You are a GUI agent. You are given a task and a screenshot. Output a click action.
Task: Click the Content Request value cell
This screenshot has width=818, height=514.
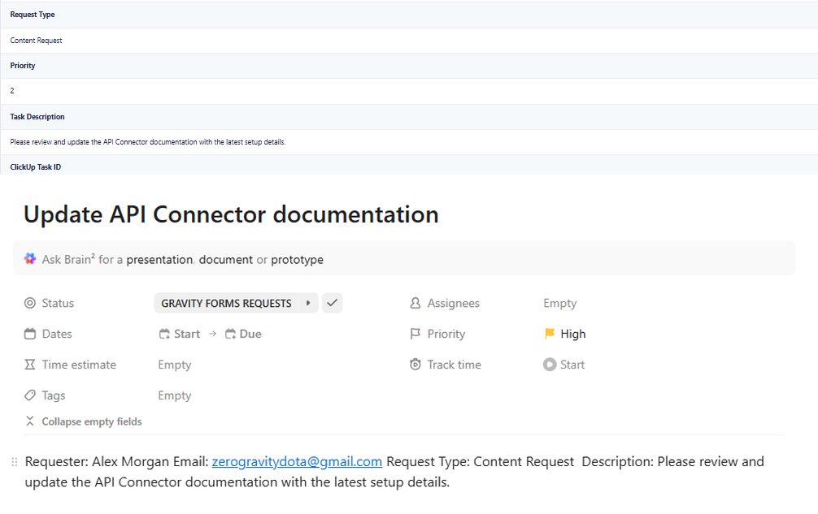409,41
